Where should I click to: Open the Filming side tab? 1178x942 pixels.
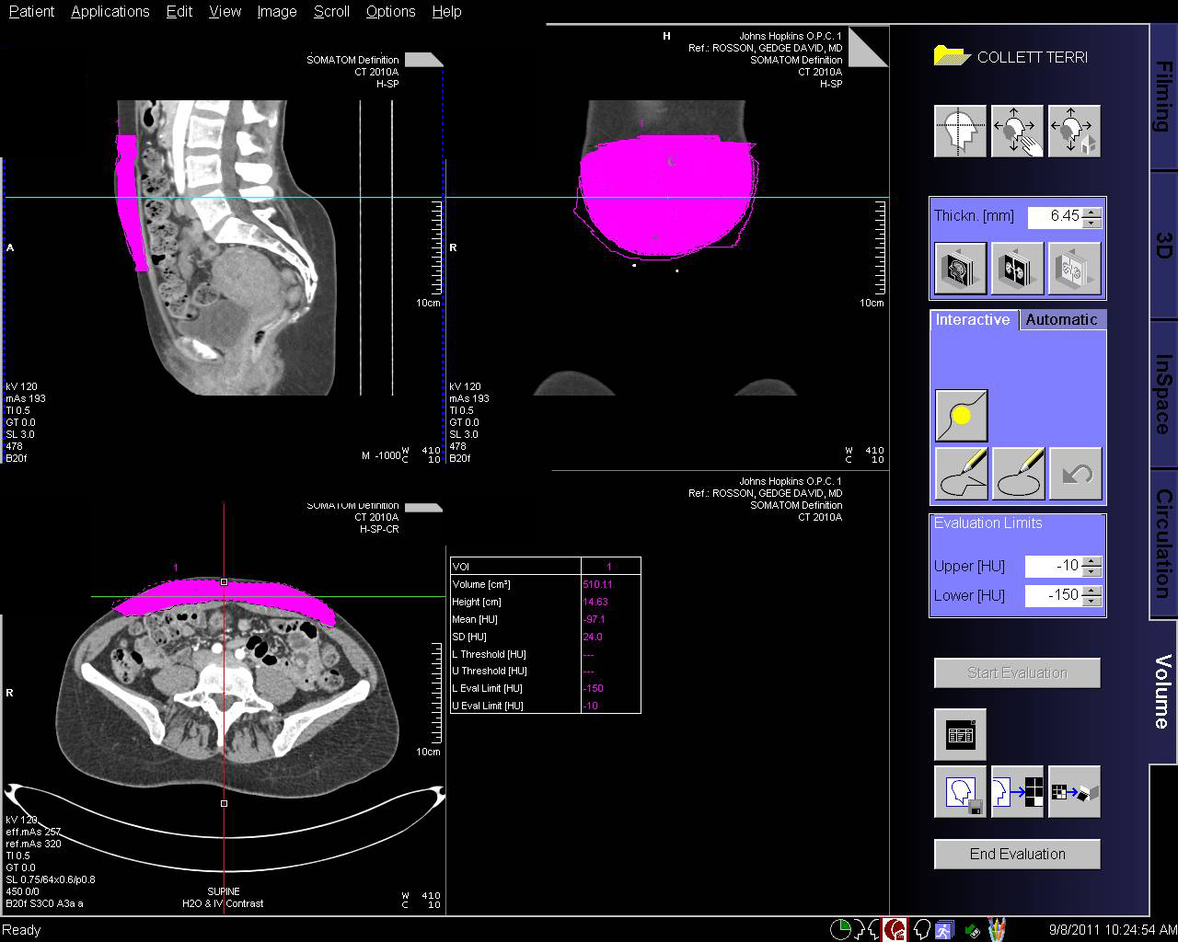pos(1163,97)
